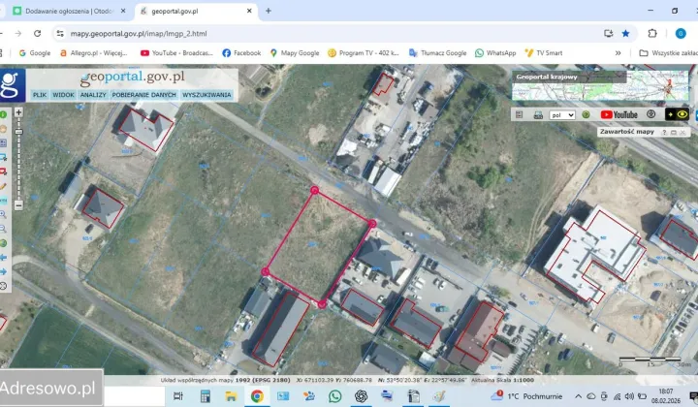
Task: Open the POBIERANIE DANYCH menu
Action: (143, 95)
